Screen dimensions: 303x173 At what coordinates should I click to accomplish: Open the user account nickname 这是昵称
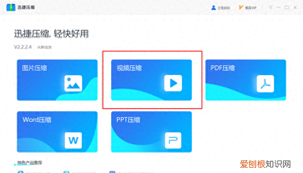[x=221, y=8]
